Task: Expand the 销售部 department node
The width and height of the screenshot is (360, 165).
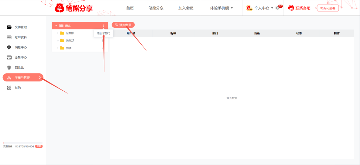Action: 58,40
